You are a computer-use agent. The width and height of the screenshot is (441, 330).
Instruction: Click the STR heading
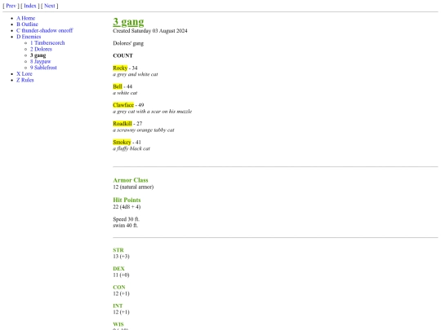[x=118, y=250]
